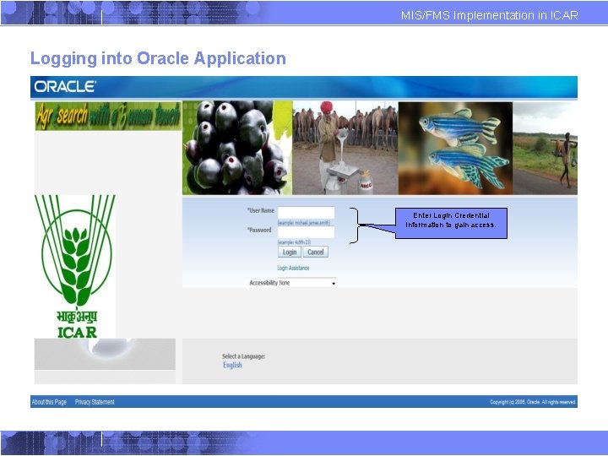
Task: Click the 'Select a Language:' label
Action: coord(243,356)
